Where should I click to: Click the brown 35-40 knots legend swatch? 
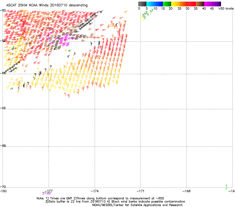(x=200, y=4)
